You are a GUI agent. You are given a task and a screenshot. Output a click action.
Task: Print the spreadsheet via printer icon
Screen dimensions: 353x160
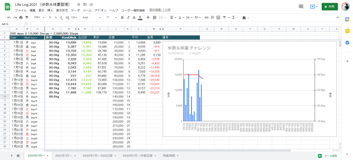21,18
